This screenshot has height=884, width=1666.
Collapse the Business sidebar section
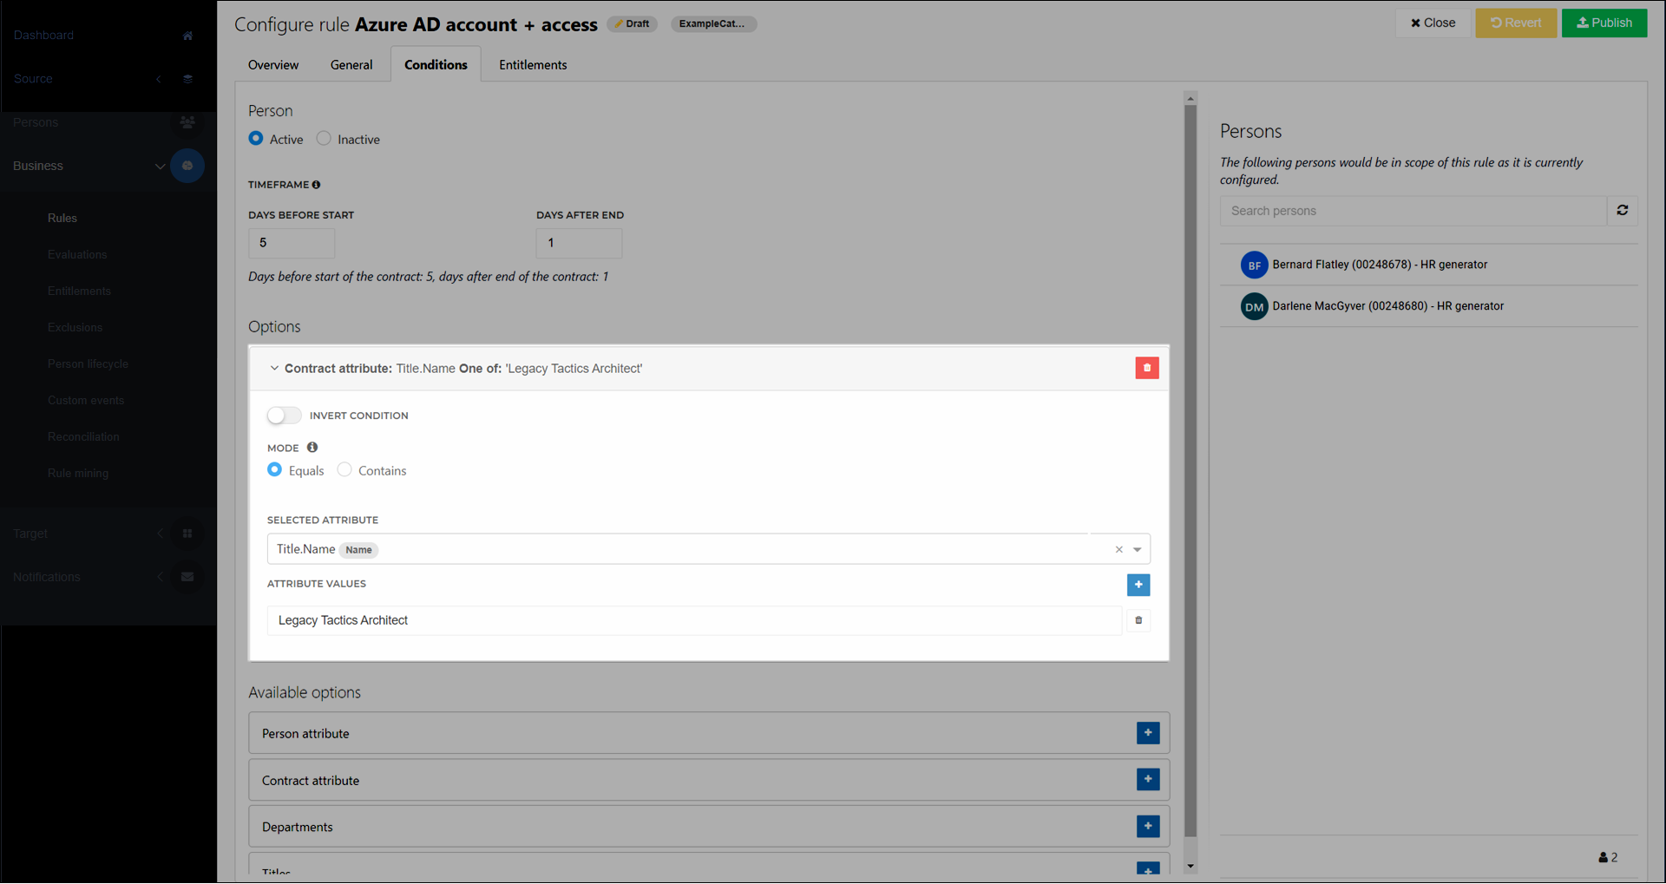(x=160, y=166)
